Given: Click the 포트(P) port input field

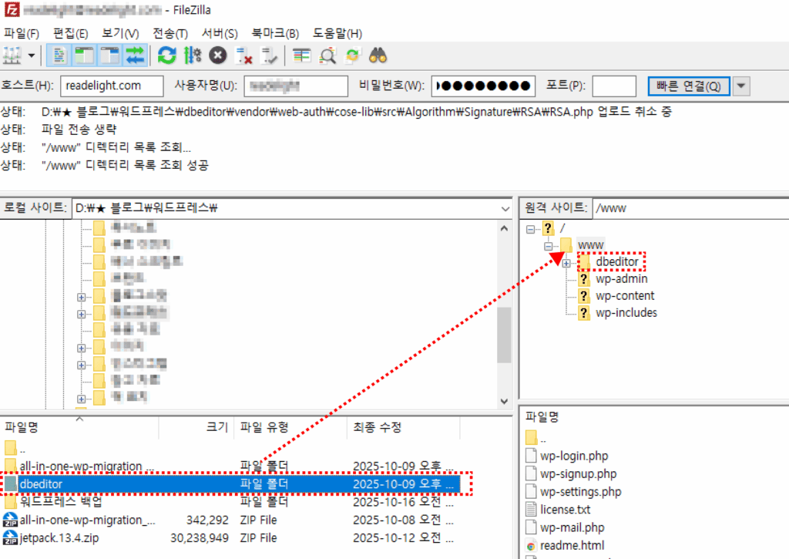Looking at the screenshot, I should tap(614, 86).
